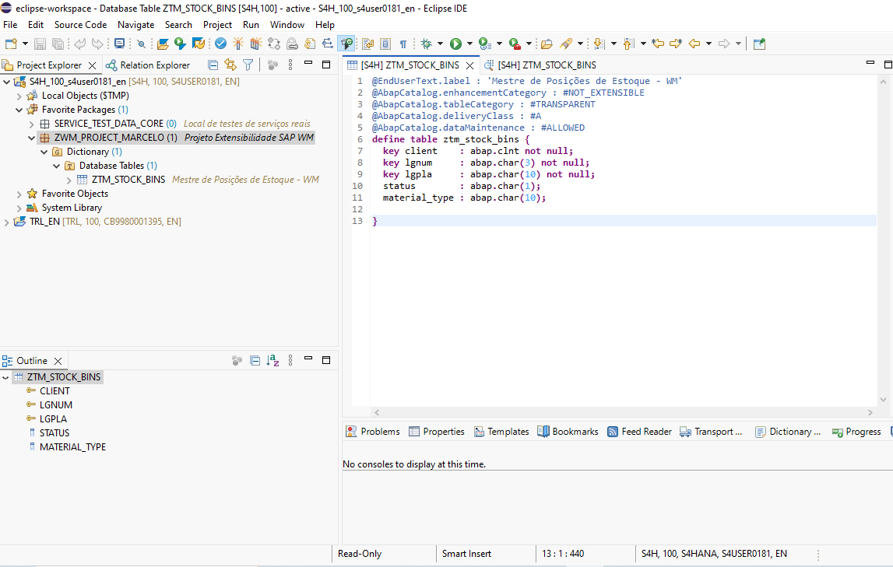
Task: Click Open Perspective icon at toolbar end
Action: point(759,44)
